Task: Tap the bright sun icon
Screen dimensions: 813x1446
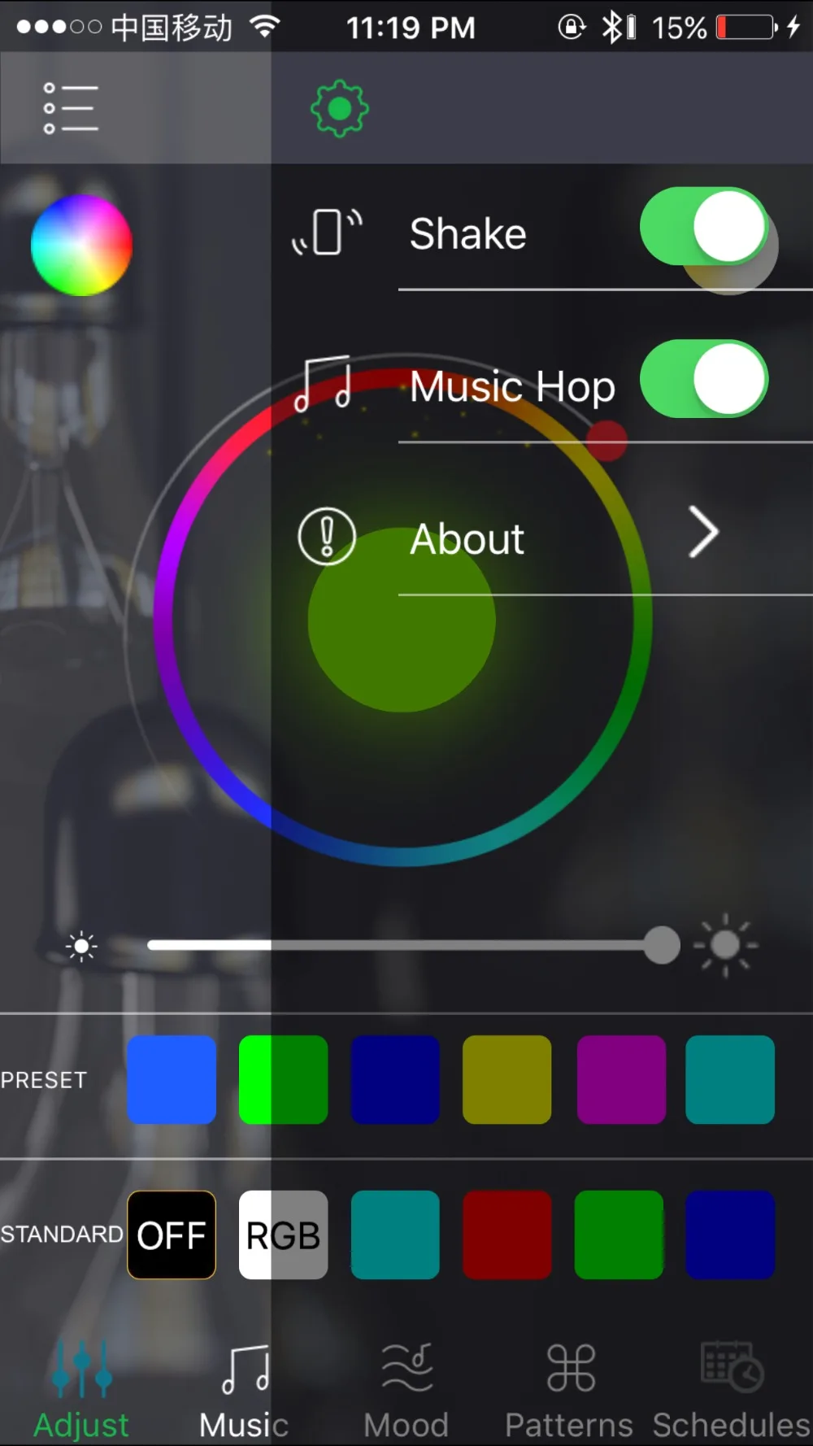Action: [725, 945]
